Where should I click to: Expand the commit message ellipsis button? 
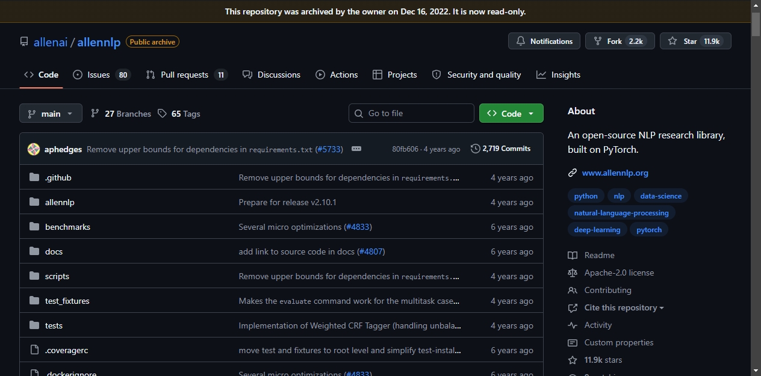pos(356,149)
